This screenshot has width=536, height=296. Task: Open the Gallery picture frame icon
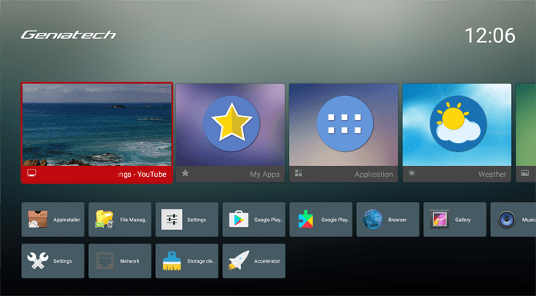pos(440,220)
